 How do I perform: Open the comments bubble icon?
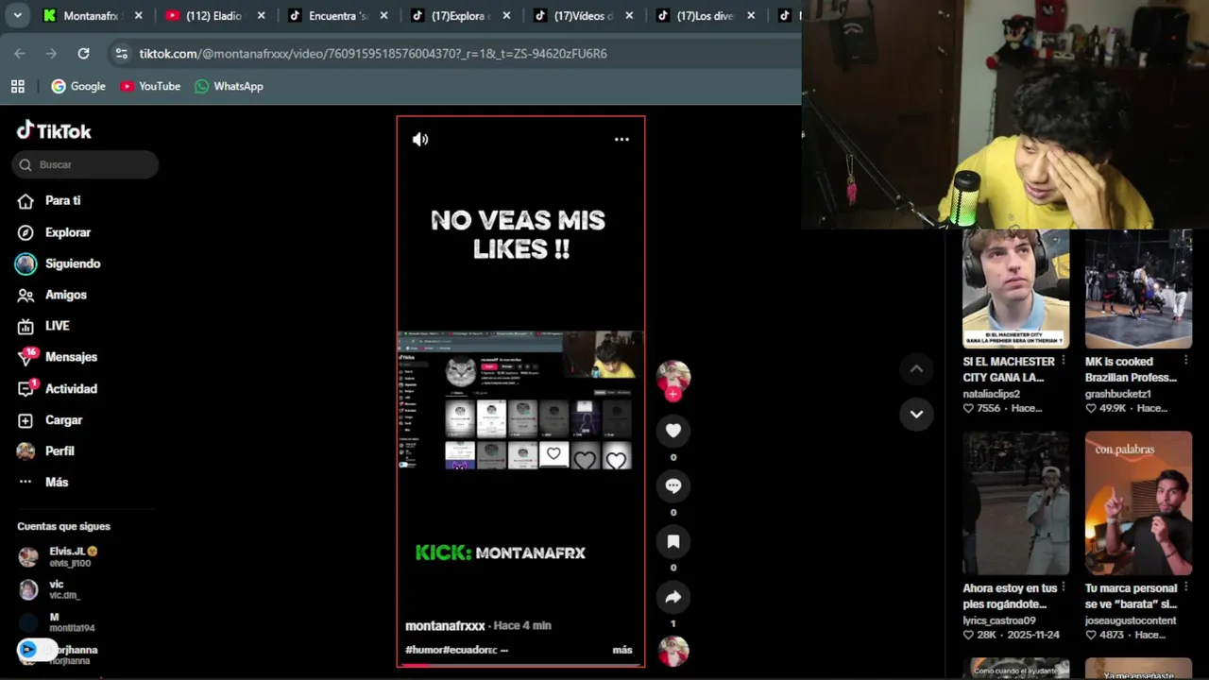point(673,485)
